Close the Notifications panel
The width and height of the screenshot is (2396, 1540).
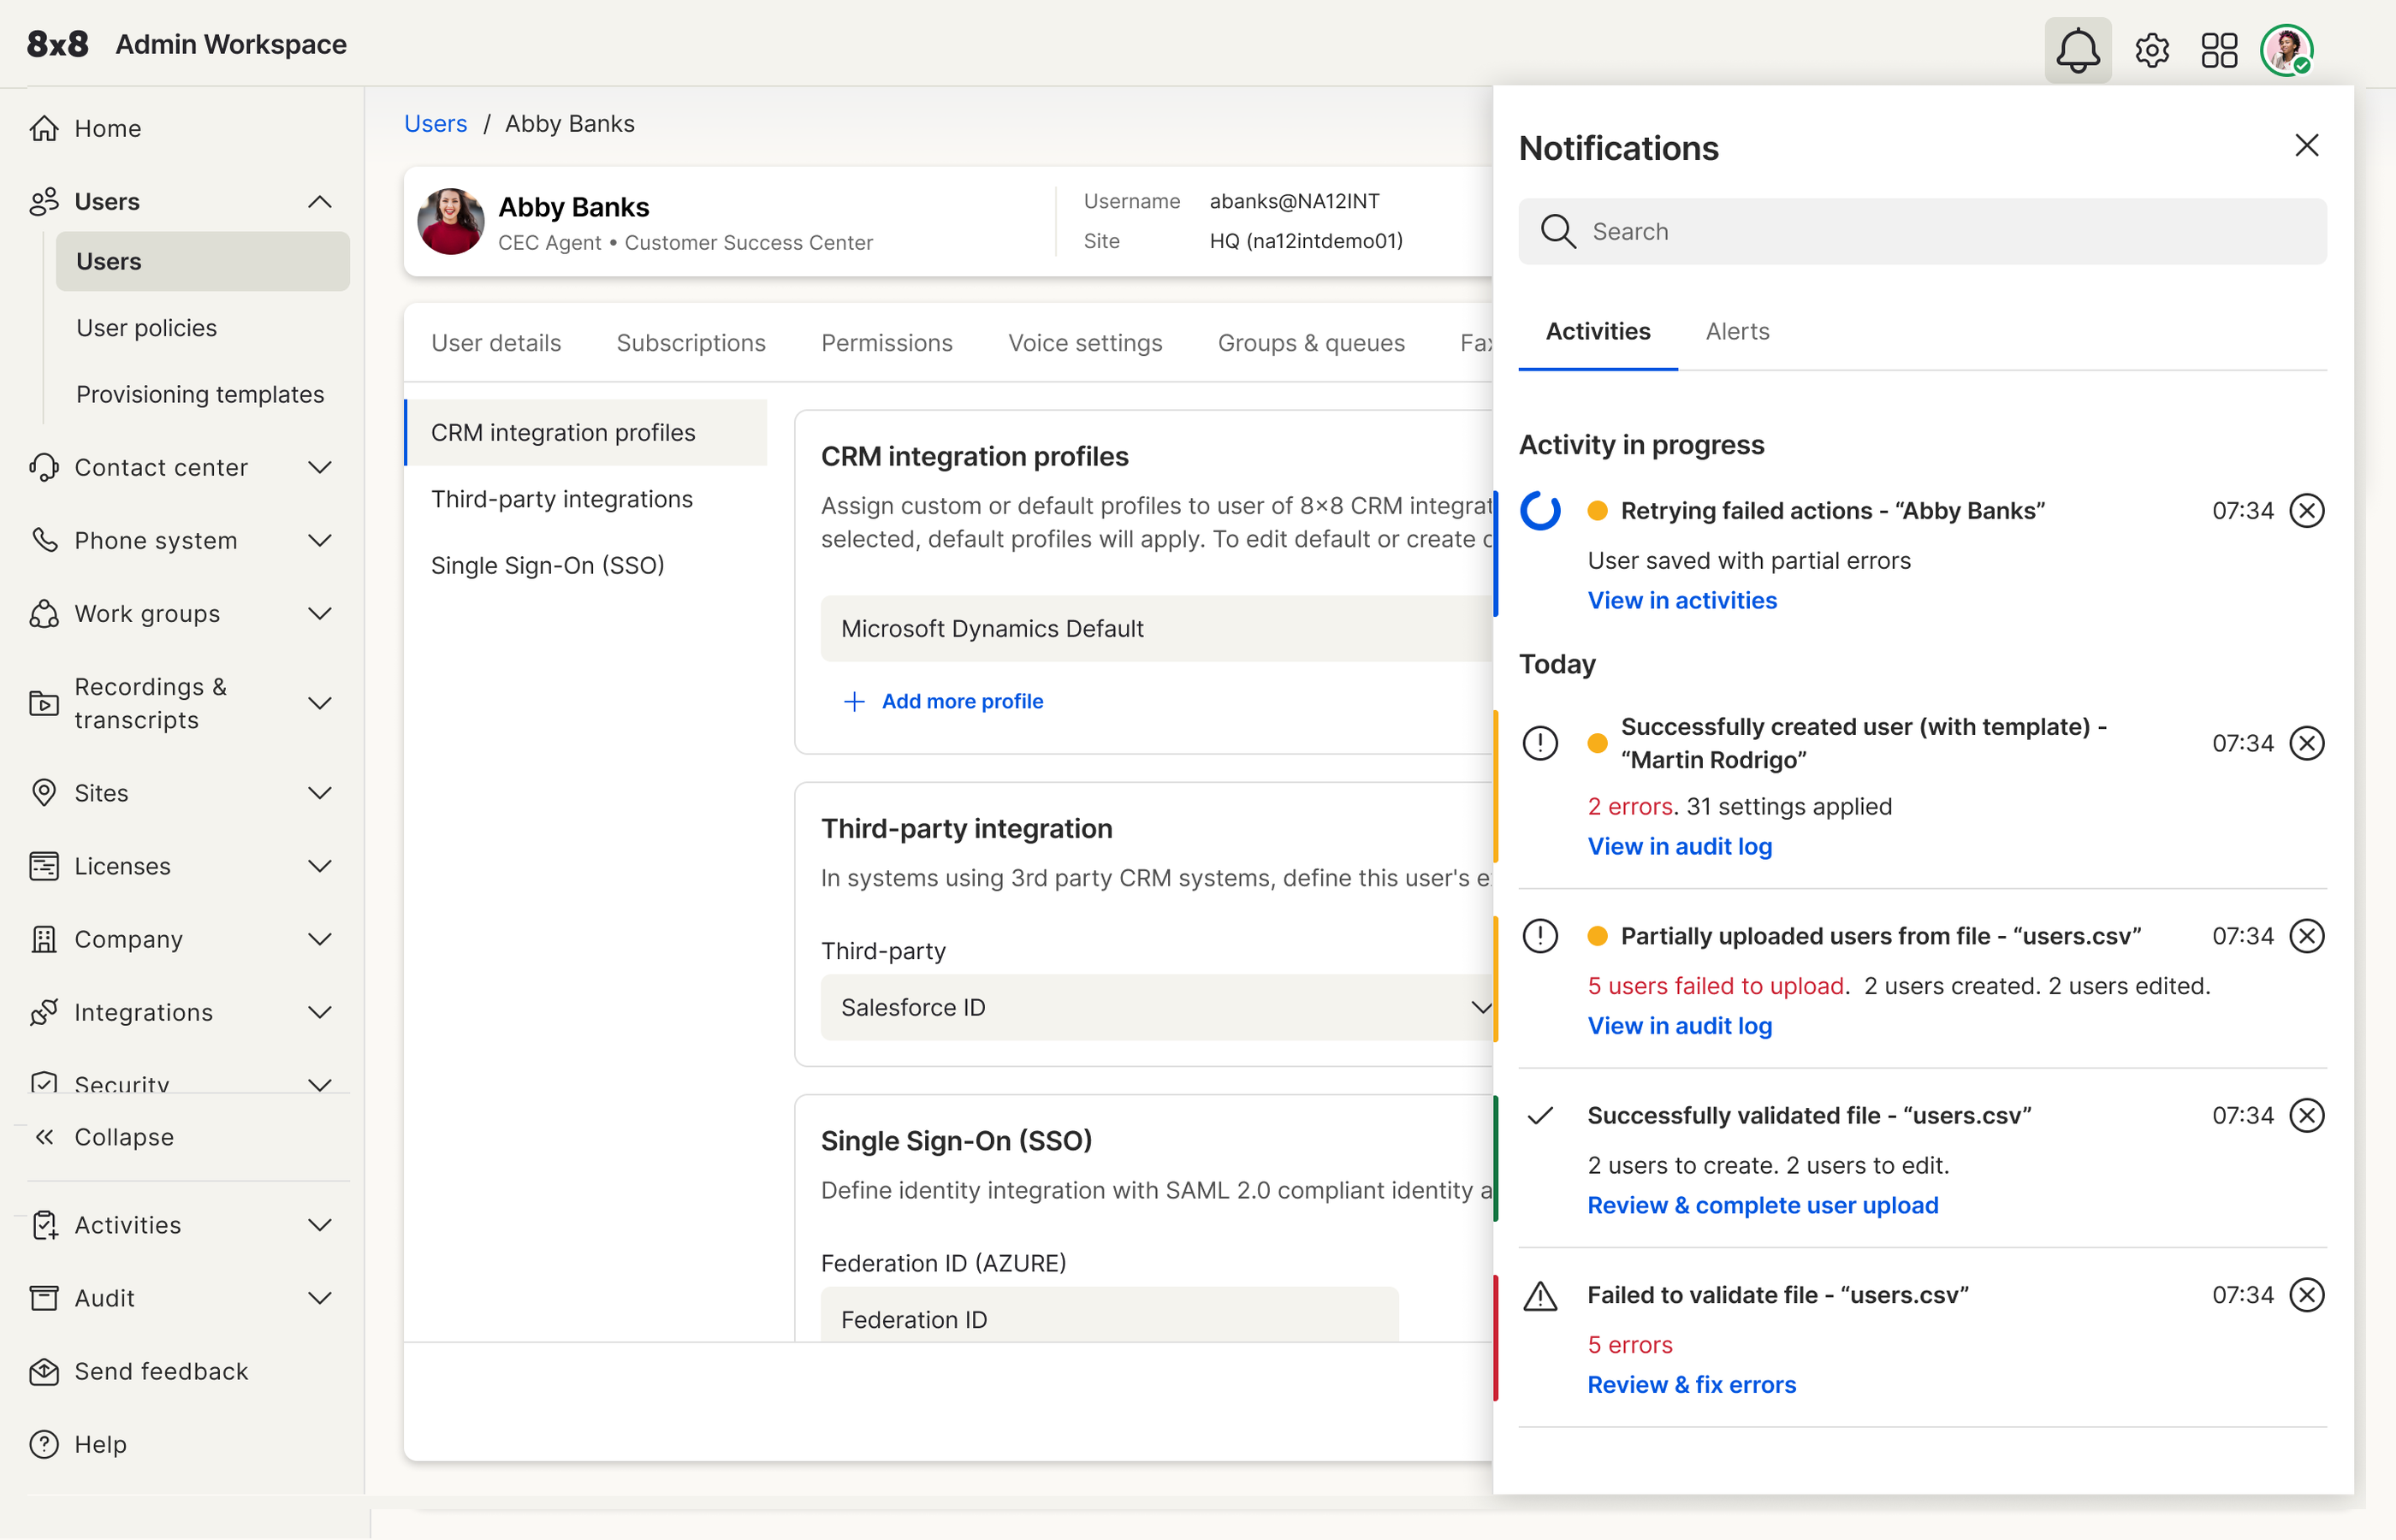[x=2306, y=146]
